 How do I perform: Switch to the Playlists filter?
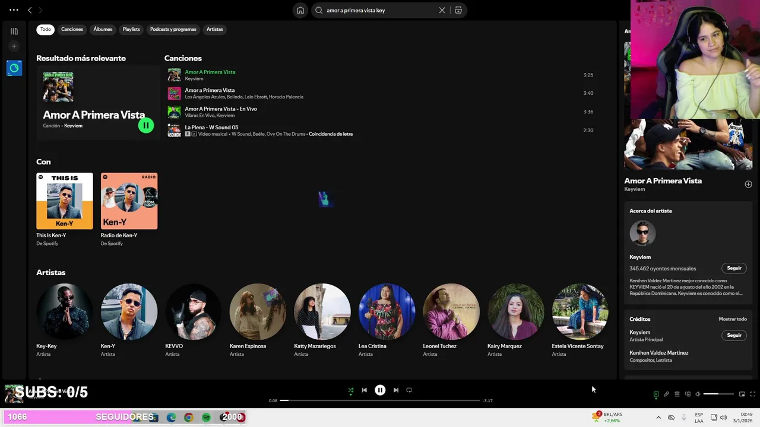pyautogui.click(x=131, y=29)
